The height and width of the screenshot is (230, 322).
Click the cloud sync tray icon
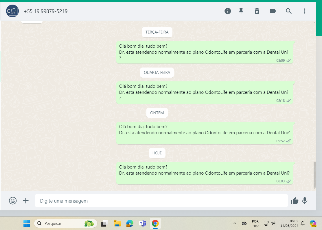pos(244,223)
